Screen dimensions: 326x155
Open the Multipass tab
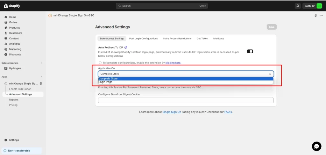point(218,39)
